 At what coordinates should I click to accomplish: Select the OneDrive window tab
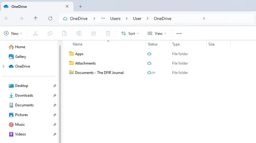pyautogui.click(x=37, y=7)
